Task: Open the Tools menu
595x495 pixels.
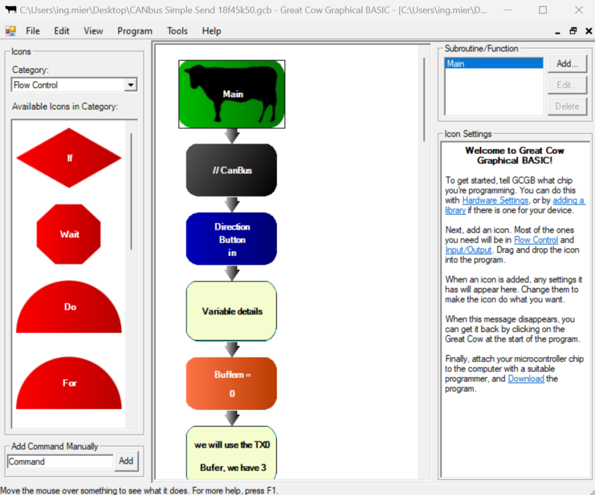Action: pos(177,31)
